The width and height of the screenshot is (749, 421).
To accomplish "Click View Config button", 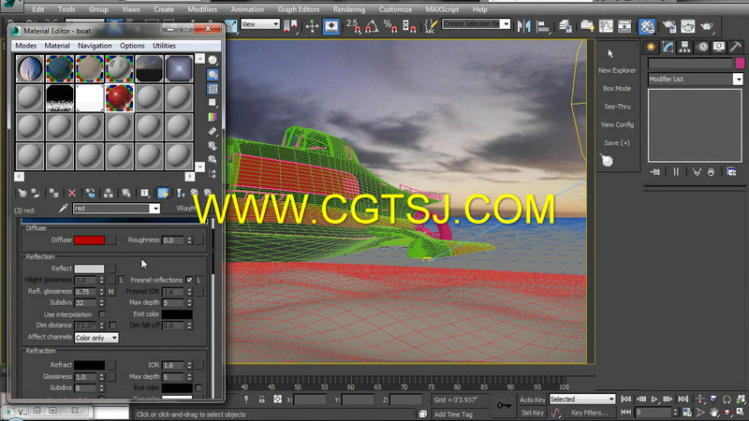I will [617, 124].
